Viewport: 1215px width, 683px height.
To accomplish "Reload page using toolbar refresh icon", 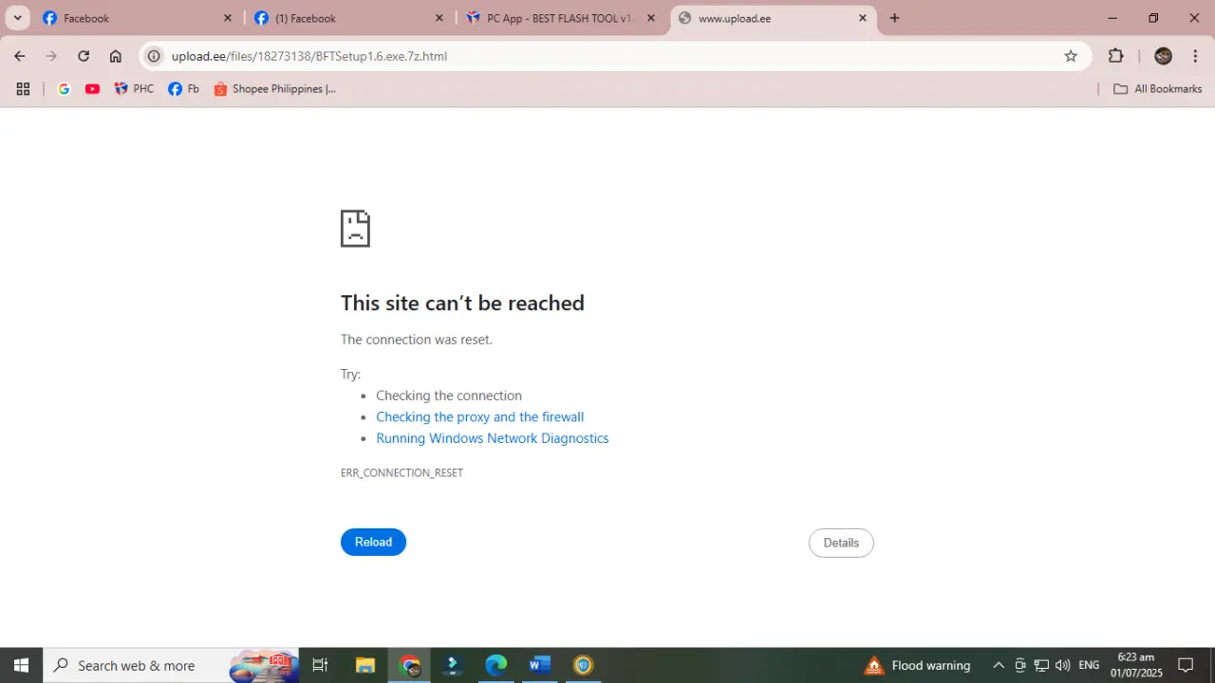I will tap(84, 56).
